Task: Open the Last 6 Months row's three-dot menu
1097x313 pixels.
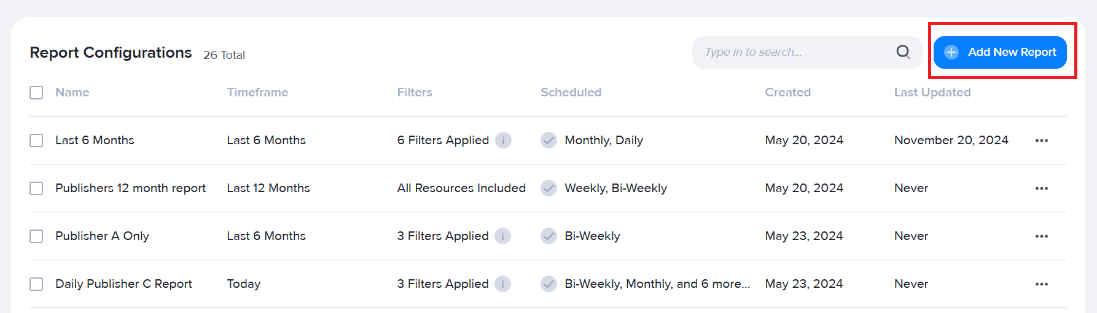Action: pos(1041,141)
